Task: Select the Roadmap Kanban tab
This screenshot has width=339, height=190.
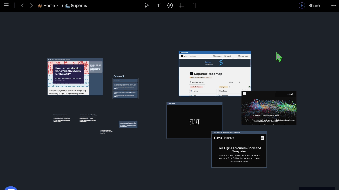Action: [197, 82]
